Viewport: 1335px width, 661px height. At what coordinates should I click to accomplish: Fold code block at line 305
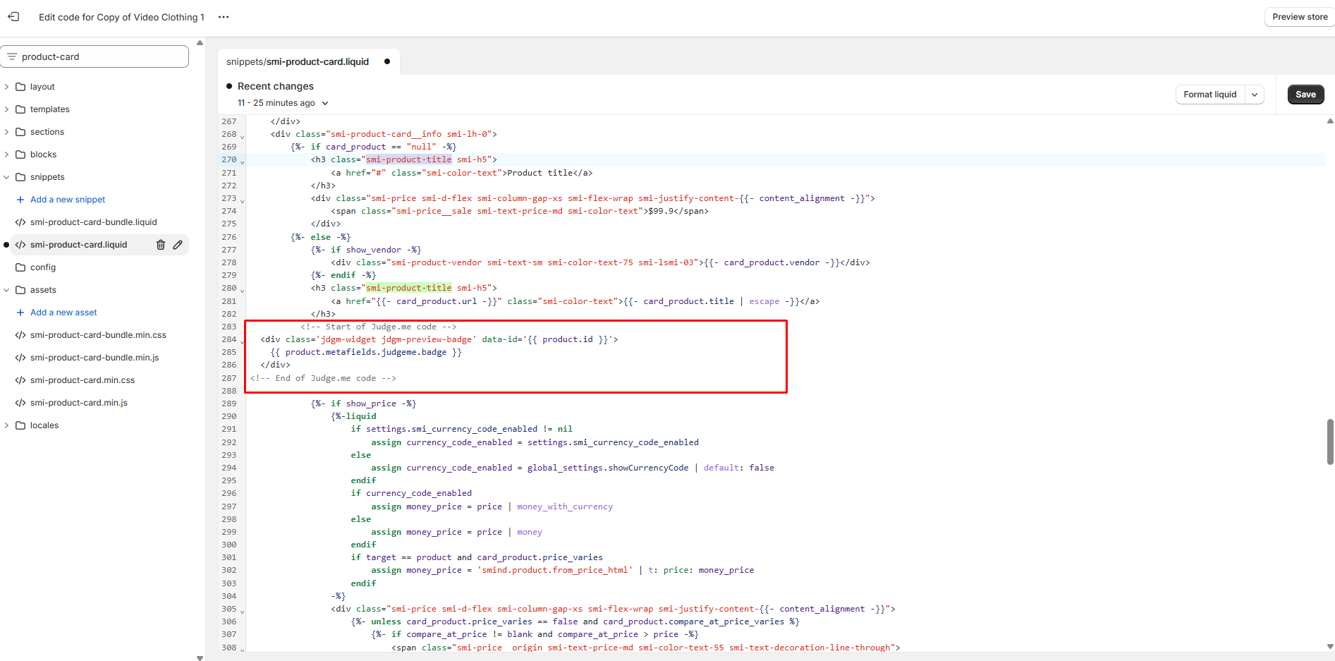pos(243,612)
